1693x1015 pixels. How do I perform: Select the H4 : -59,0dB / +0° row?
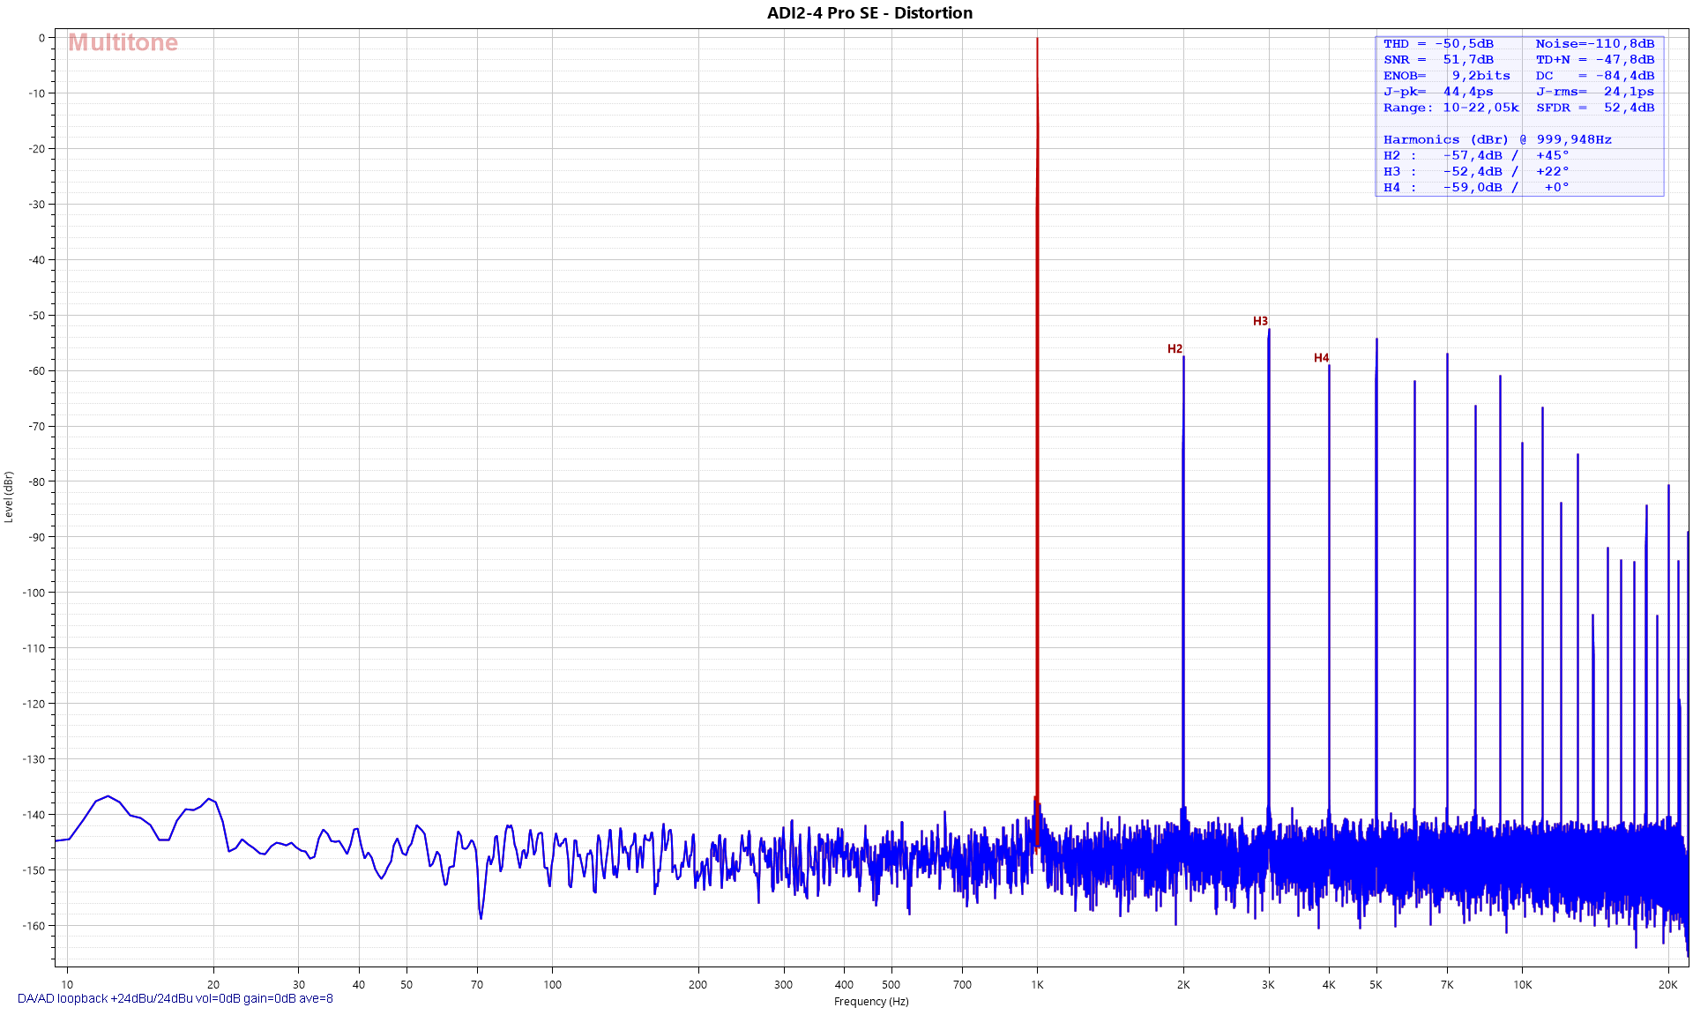pos(1476,187)
